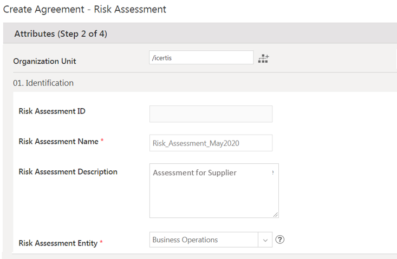
Task: Collapse the 01. Identification section
Action: coord(43,83)
